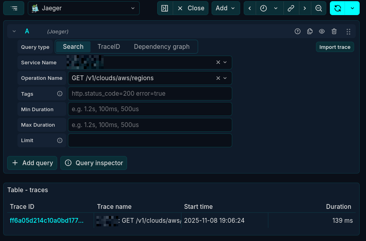The height and width of the screenshot is (241, 366).
Task: Toggle query A visibility eye icon
Action: point(322,31)
